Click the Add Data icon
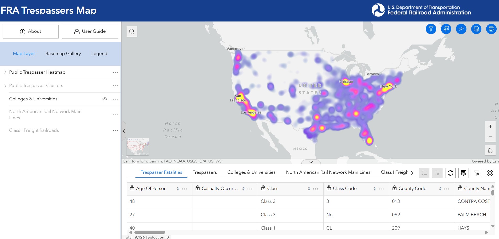Image resolution: width=499 pixels, height=239 pixels. 476,29
